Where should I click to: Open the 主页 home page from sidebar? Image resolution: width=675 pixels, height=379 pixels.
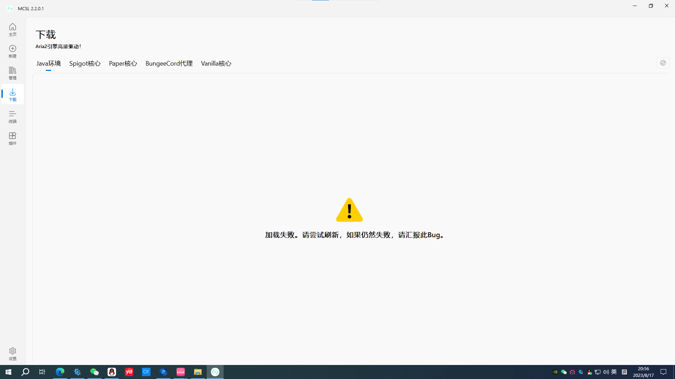pyautogui.click(x=12, y=30)
